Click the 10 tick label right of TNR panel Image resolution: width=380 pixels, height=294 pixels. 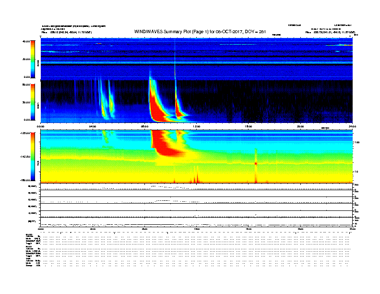pyautogui.click(x=356, y=171)
